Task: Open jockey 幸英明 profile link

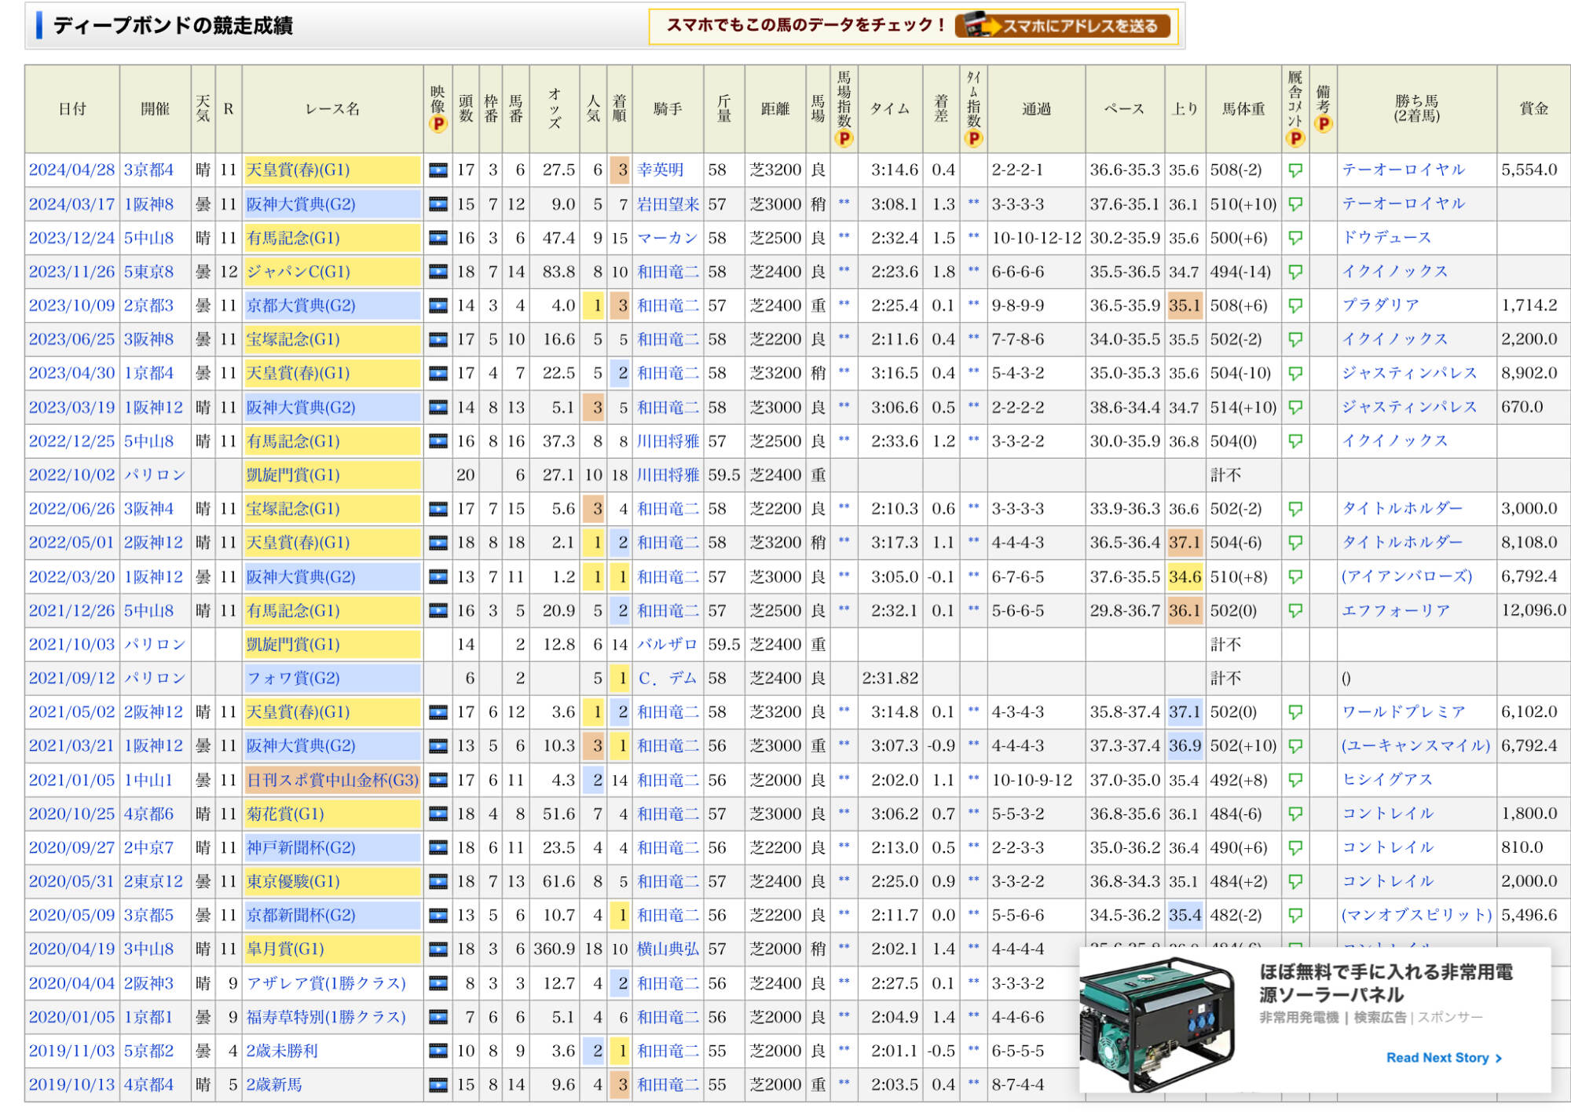Action: click(660, 170)
